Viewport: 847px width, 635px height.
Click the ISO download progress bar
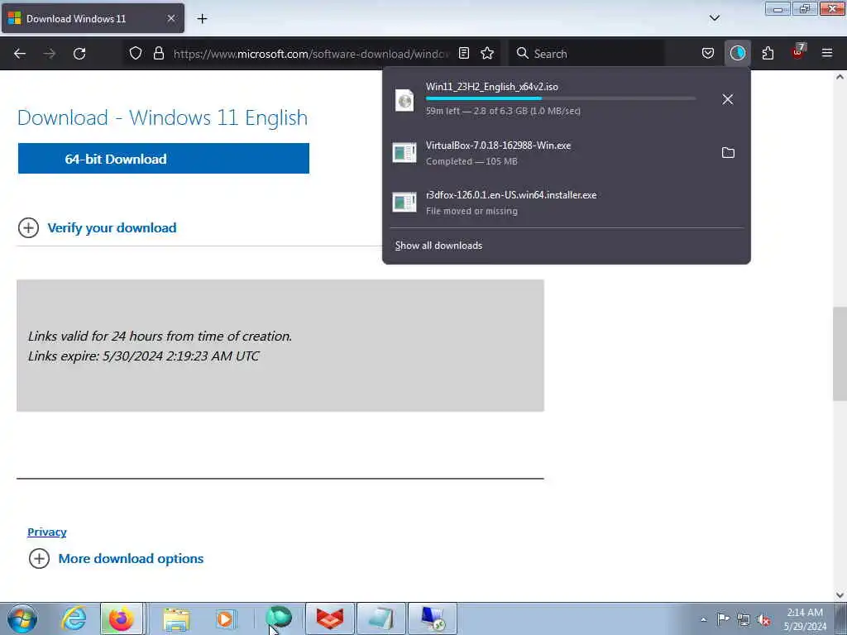tap(561, 99)
